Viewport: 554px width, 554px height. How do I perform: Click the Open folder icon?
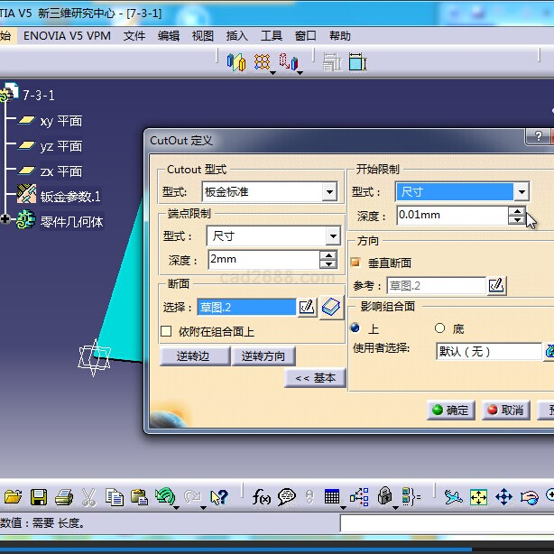[13, 496]
